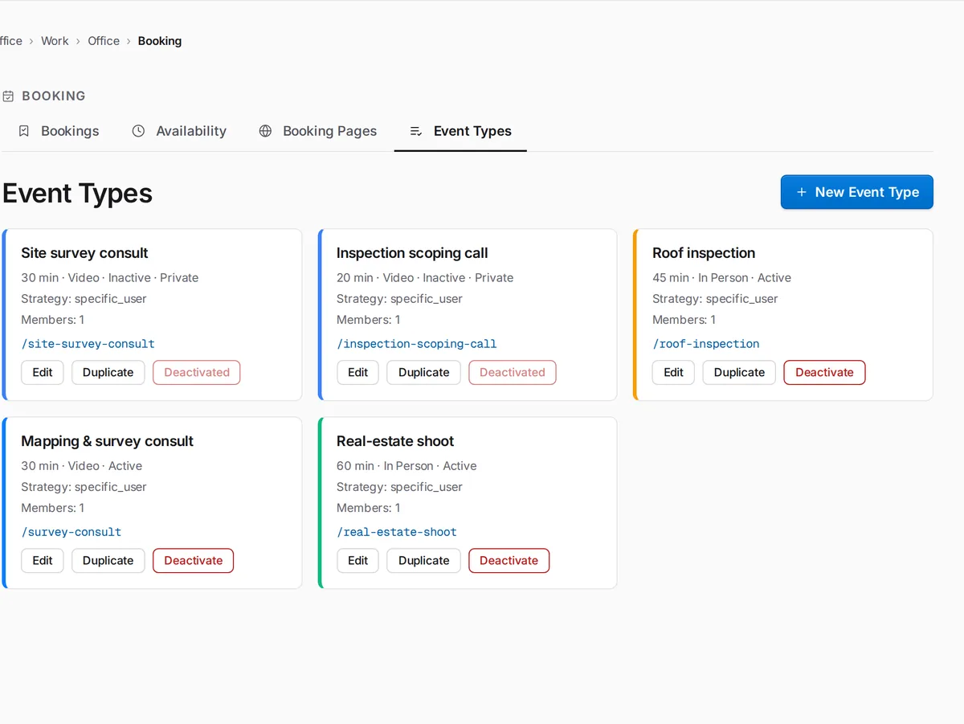Deactivate the Mapping & survey consult event

(194, 561)
